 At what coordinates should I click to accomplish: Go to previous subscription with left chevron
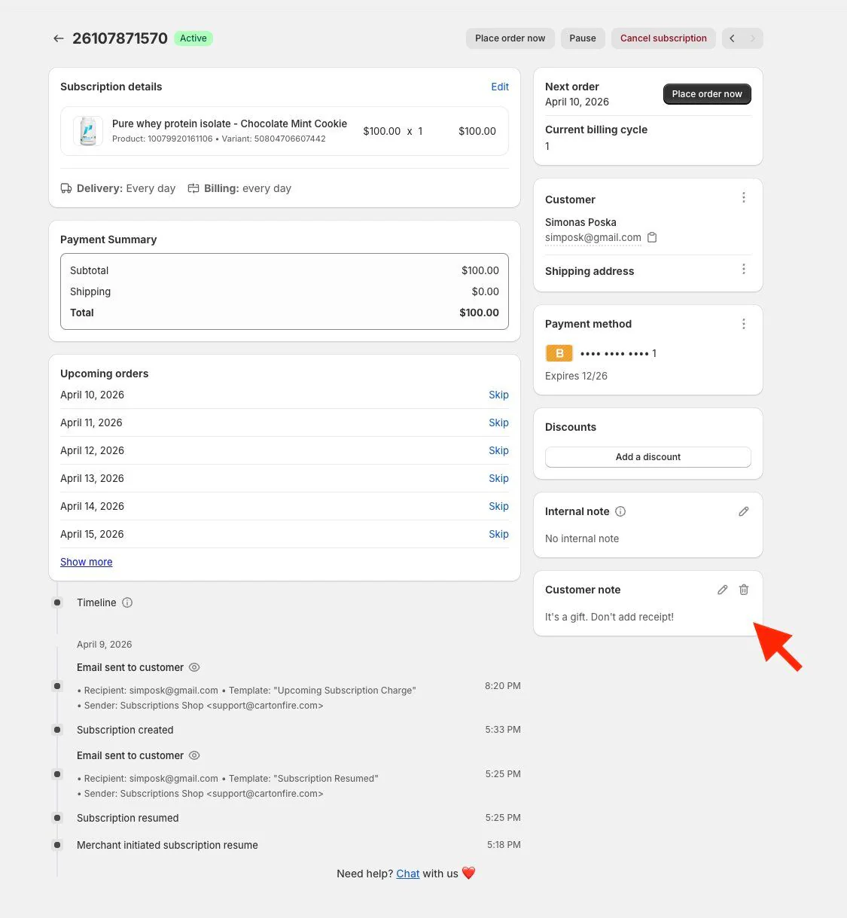click(x=733, y=38)
